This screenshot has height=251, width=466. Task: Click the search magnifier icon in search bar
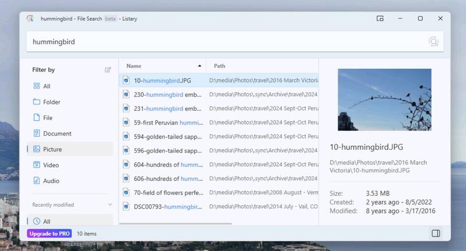click(x=433, y=41)
